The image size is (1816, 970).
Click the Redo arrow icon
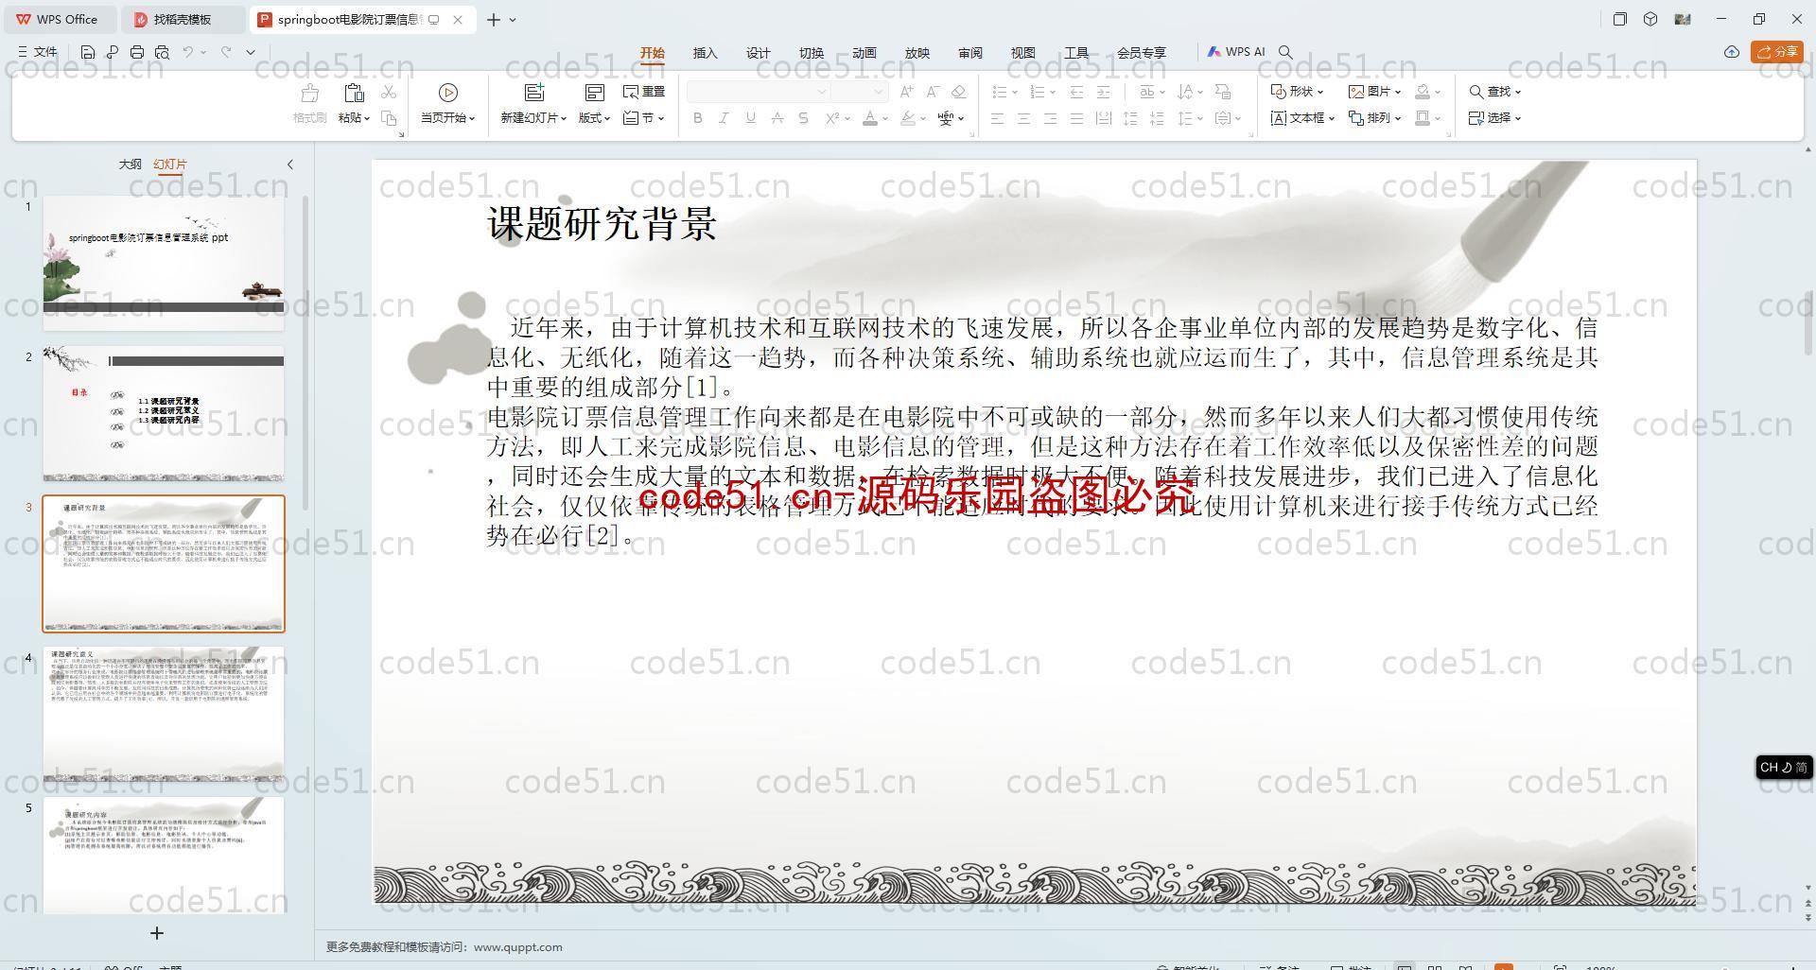click(226, 52)
